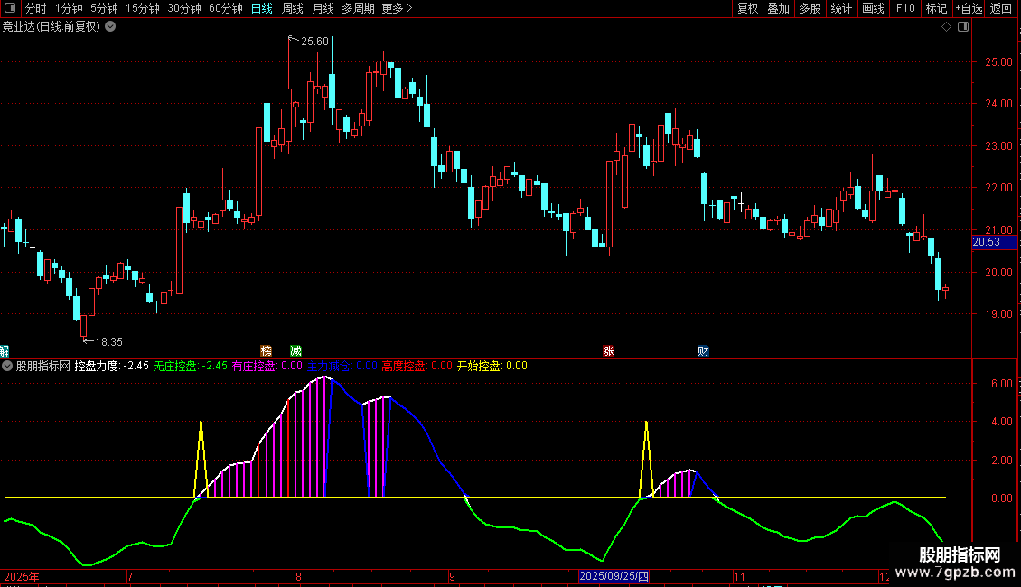Click the 2025/09/25 date marker on timeline
The width and height of the screenshot is (1021, 587).
(614, 576)
